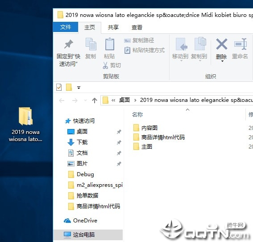The image size is (253, 242).
Task: Click the folder icon in the address bar
Action: point(105,100)
